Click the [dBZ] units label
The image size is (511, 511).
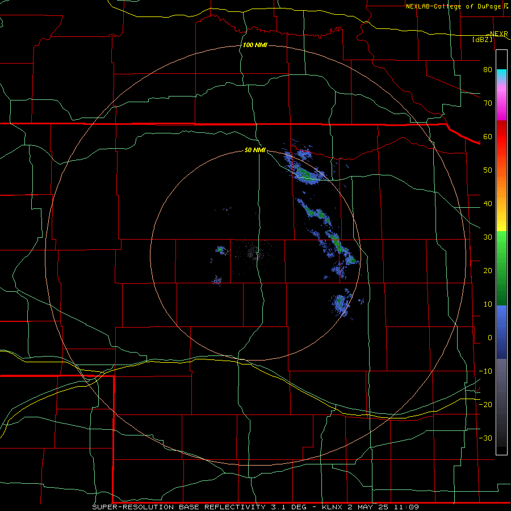[x=483, y=39]
